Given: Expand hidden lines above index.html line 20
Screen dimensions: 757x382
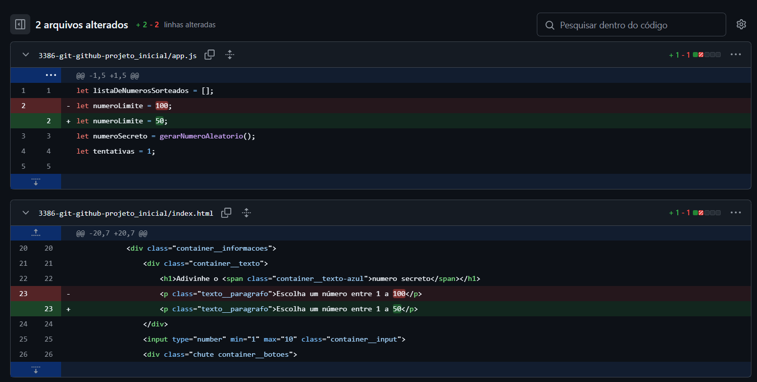Looking at the screenshot, I should click(x=36, y=233).
